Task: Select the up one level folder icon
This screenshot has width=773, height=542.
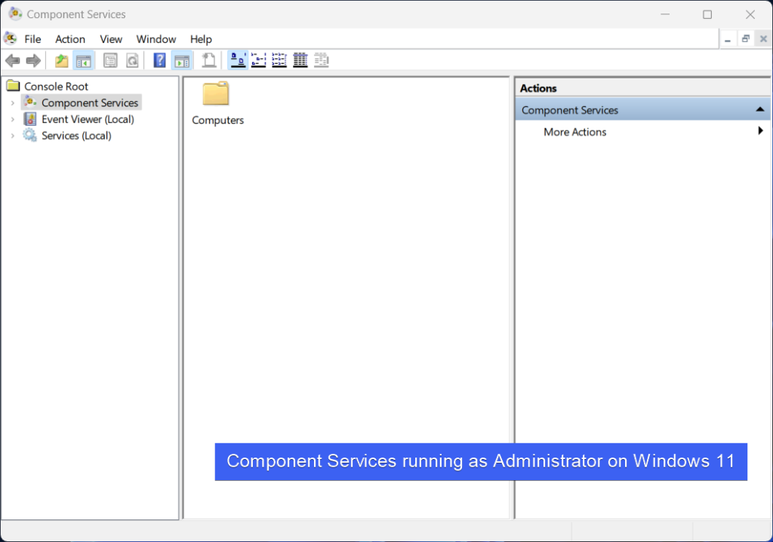Action: [60, 60]
